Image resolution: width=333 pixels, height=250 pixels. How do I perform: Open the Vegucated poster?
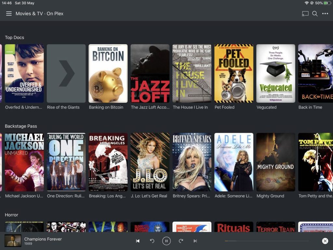point(276,73)
